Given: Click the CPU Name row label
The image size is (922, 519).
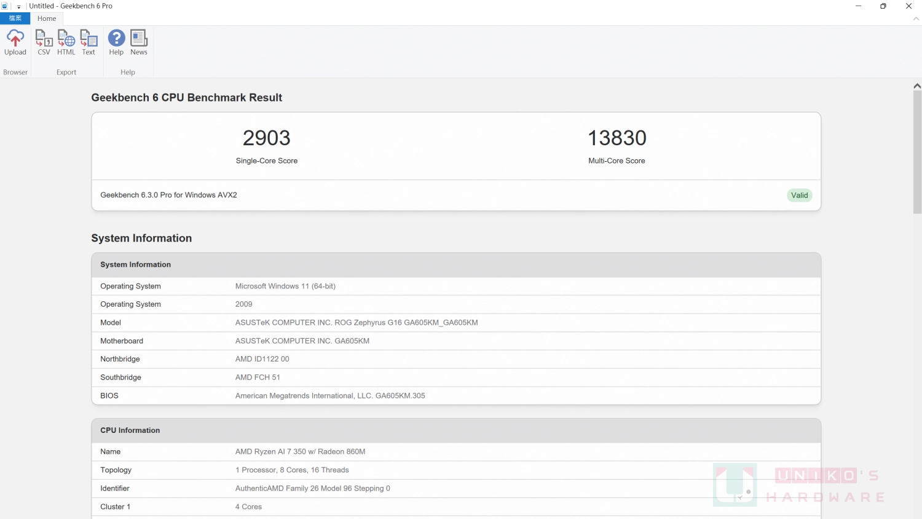Looking at the screenshot, I should (x=111, y=451).
